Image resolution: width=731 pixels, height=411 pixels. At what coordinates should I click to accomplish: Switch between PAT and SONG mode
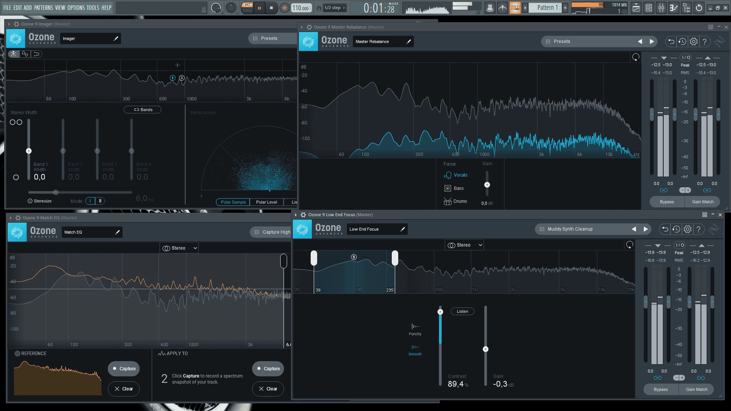tap(247, 8)
